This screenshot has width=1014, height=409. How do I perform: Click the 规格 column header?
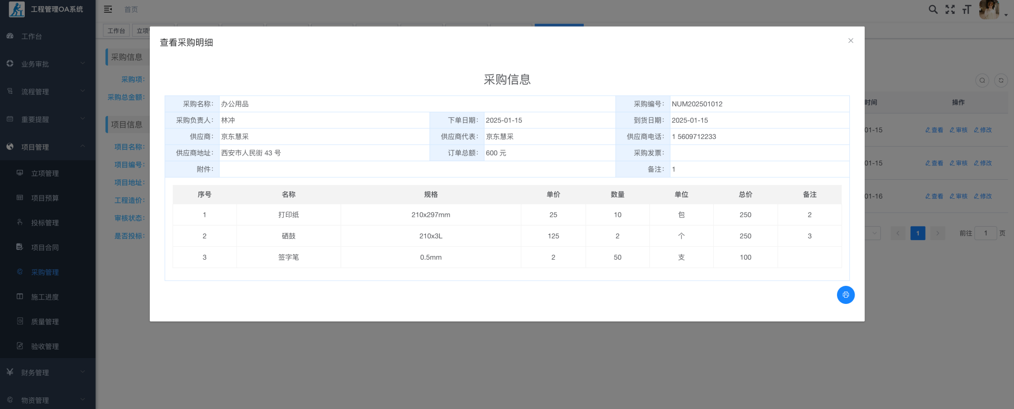(431, 195)
